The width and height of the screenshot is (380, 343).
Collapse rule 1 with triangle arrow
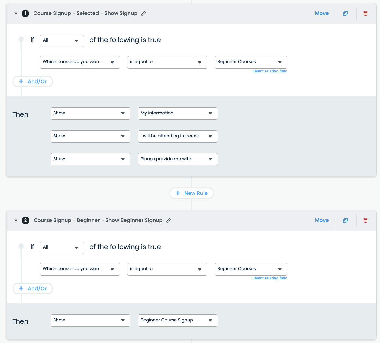(16, 13)
